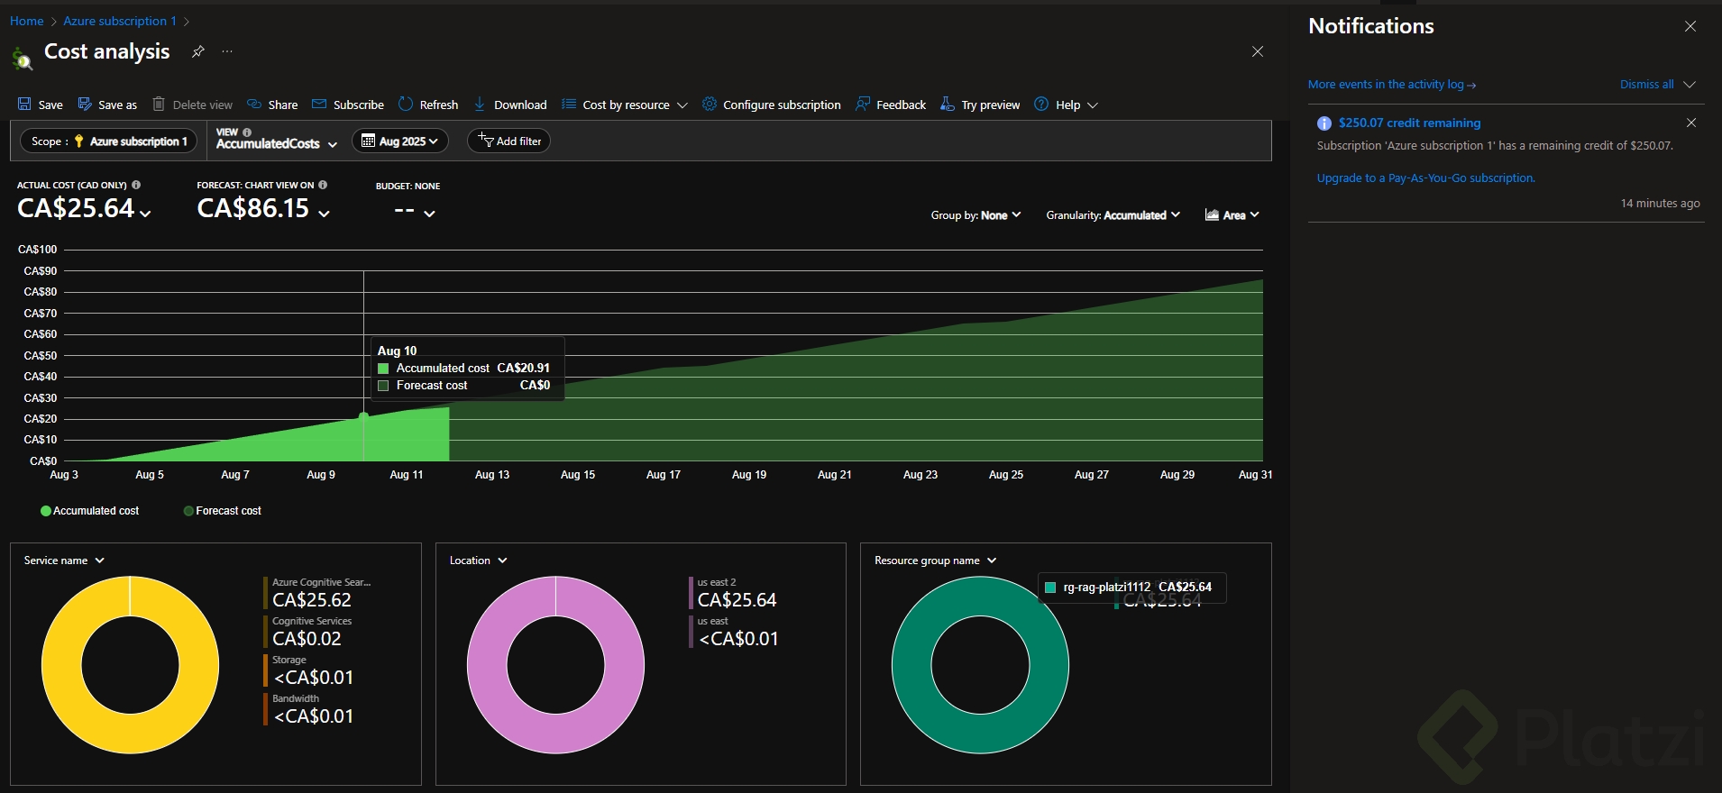Click the Subscribe envelope icon

pyautogui.click(x=319, y=105)
